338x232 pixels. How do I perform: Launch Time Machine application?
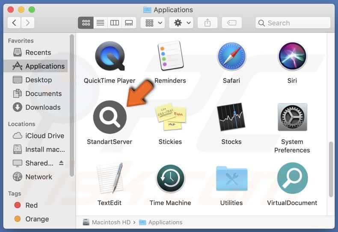(170, 178)
